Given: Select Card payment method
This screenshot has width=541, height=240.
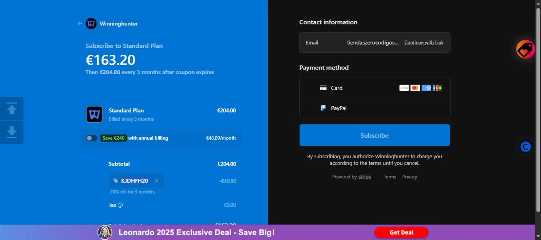Looking at the screenshot, I should [x=375, y=88].
